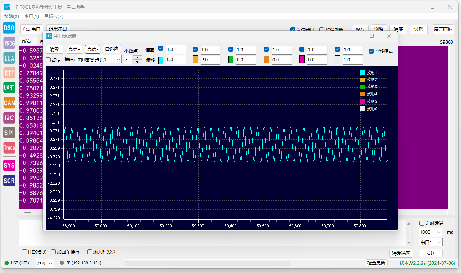The image size is (461, 273).
Task: Pick the magenta color swatch for channel 5
Action: click(x=302, y=60)
